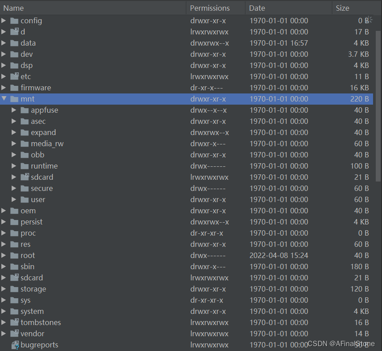The width and height of the screenshot is (382, 351).
Task: Expand the system folder arrow
Action: pos(4,311)
